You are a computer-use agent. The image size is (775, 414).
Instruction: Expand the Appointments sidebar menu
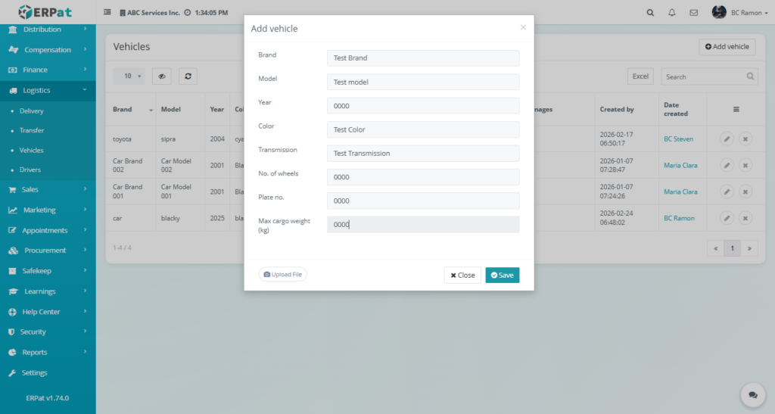[x=48, y=230]
